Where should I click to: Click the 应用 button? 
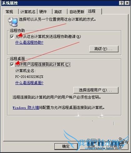click(x=117, y=146)
